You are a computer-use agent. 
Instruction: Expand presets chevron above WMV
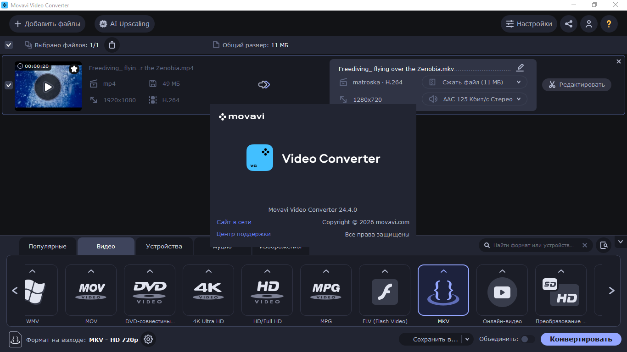pyautogui.click(x=32, y=271)
